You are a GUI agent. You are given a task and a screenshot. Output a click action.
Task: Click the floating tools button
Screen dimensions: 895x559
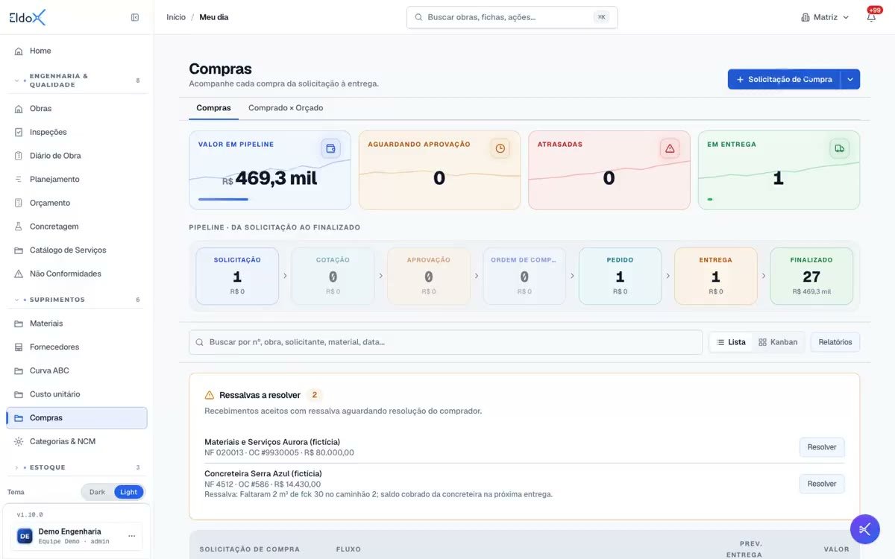pyautogui.click(x=865, y=529)
